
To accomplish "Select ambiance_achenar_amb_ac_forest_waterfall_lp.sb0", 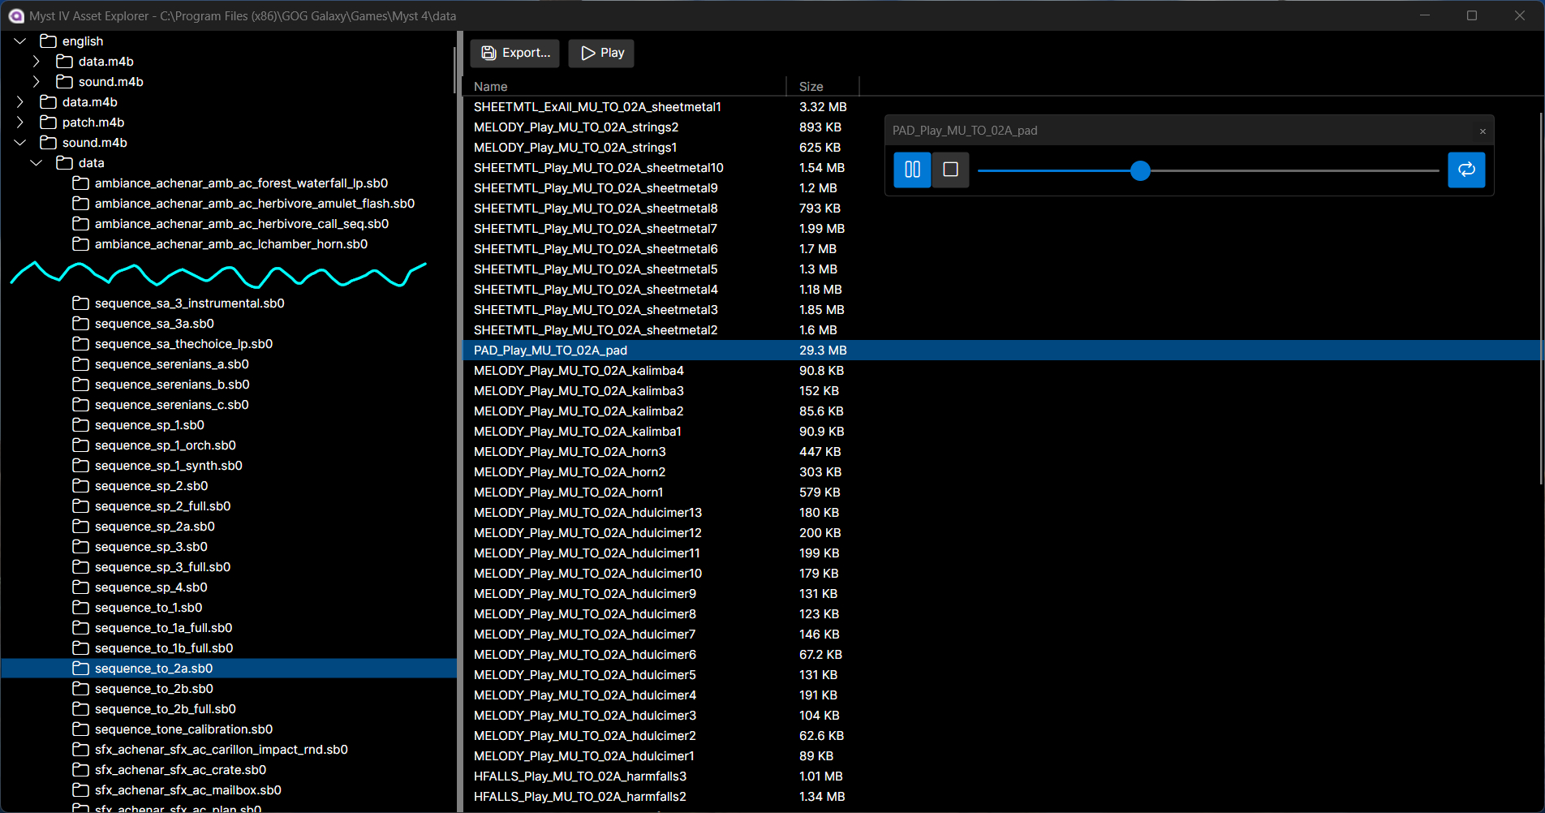I will pos(241,183).
